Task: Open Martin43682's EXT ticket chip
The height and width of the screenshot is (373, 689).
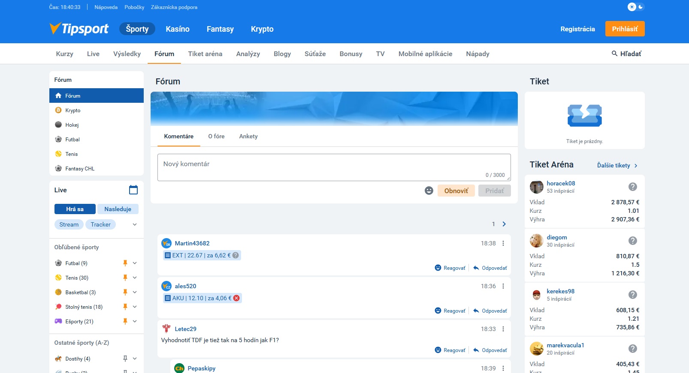Action: click(x=202, y=255)
